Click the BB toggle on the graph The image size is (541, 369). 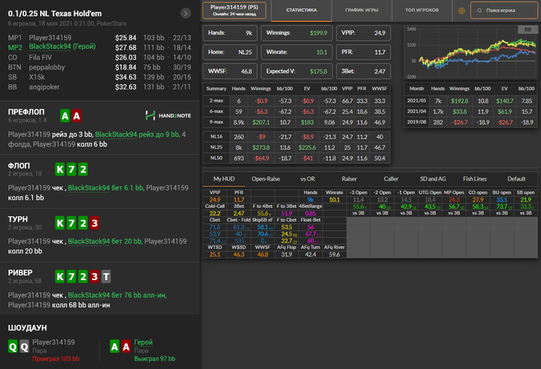tap(528, 30)
